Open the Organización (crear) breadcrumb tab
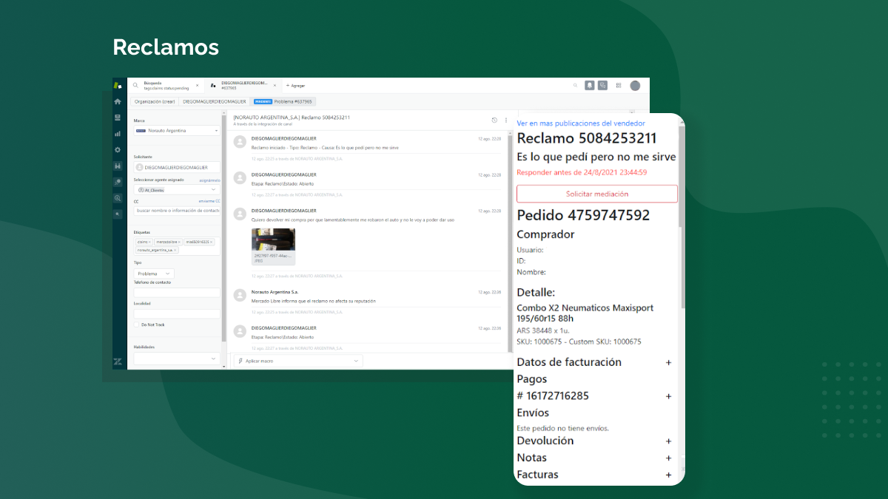This screenshot has width=888, height=499. point(155,101)
